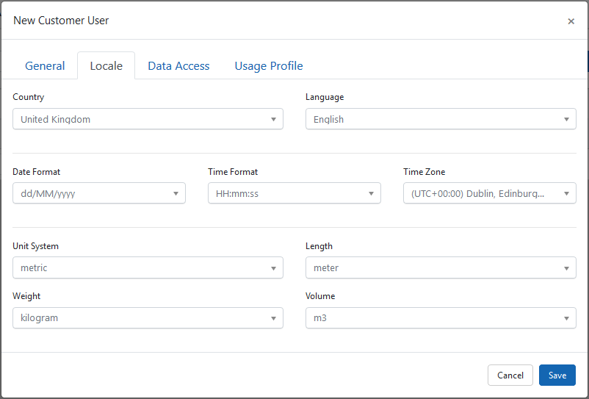Viewport: 589px width, 399px height.
Task: Open the Length dropdown set to meter
Action: click(x=441, y=267)
